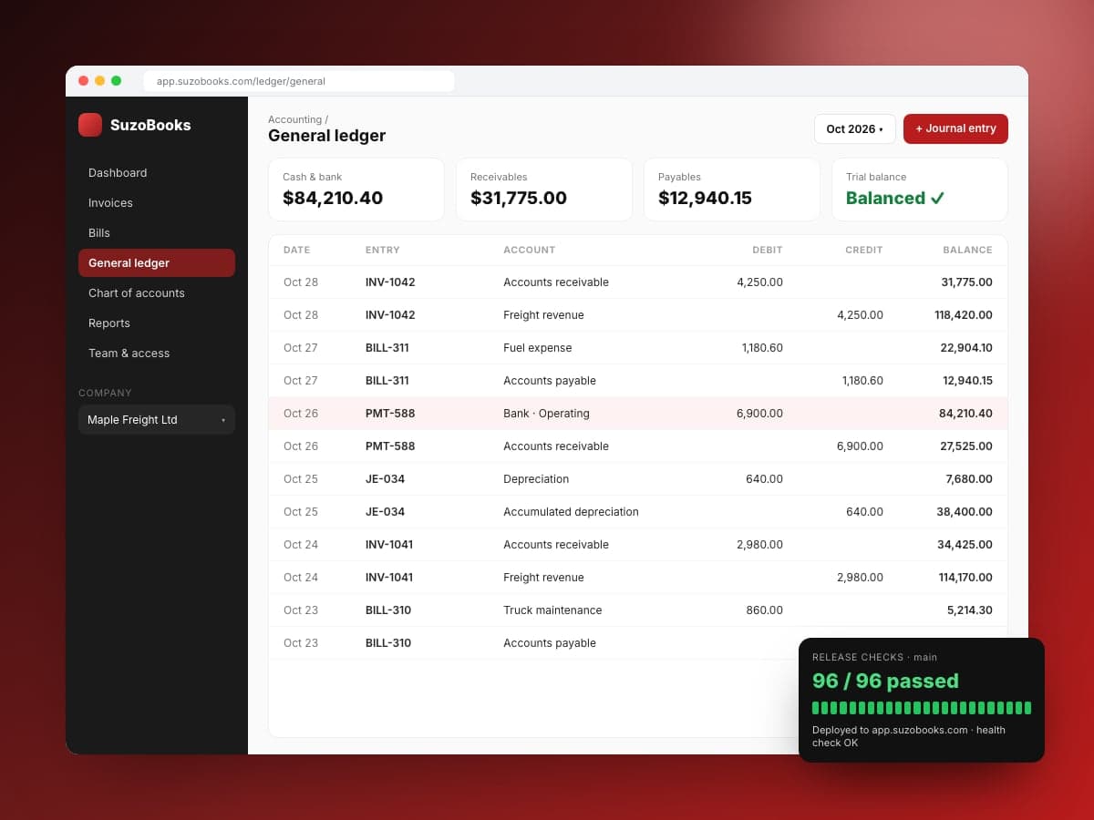Open PMT-588 on the Accounts receivable row
Viewport: 1094px width, 820px height.
[390, 446]
